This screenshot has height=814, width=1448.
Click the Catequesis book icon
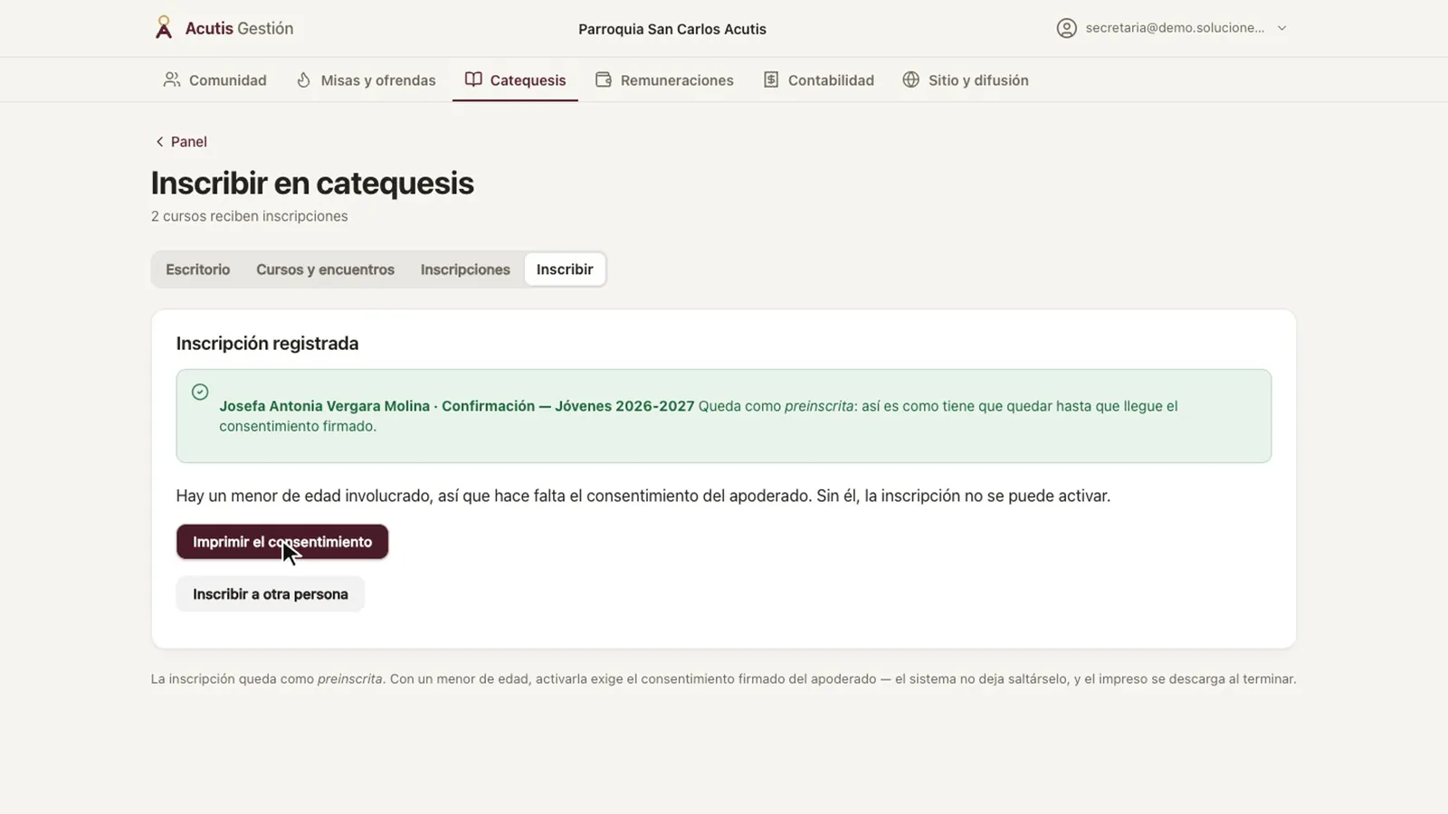click(473, 80)
